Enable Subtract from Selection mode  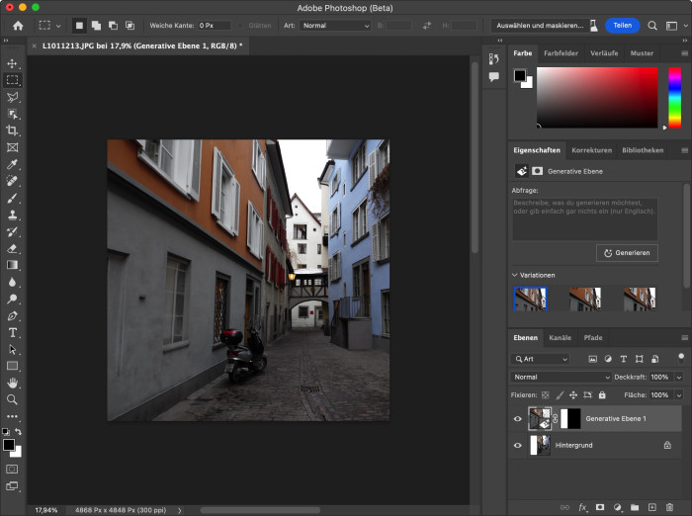click(x=113, y=26)
